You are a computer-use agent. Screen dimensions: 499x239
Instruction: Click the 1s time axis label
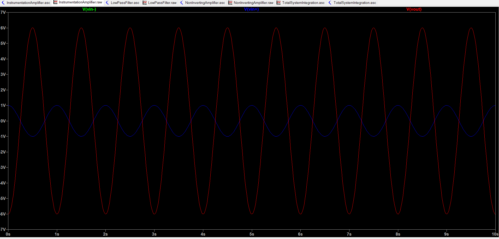(x=57, y=234)
